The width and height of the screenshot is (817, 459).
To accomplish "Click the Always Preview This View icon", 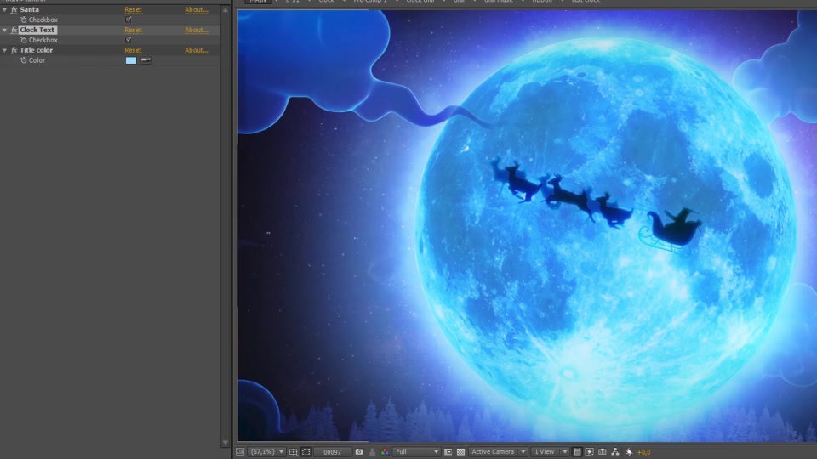I will (240, 451).
